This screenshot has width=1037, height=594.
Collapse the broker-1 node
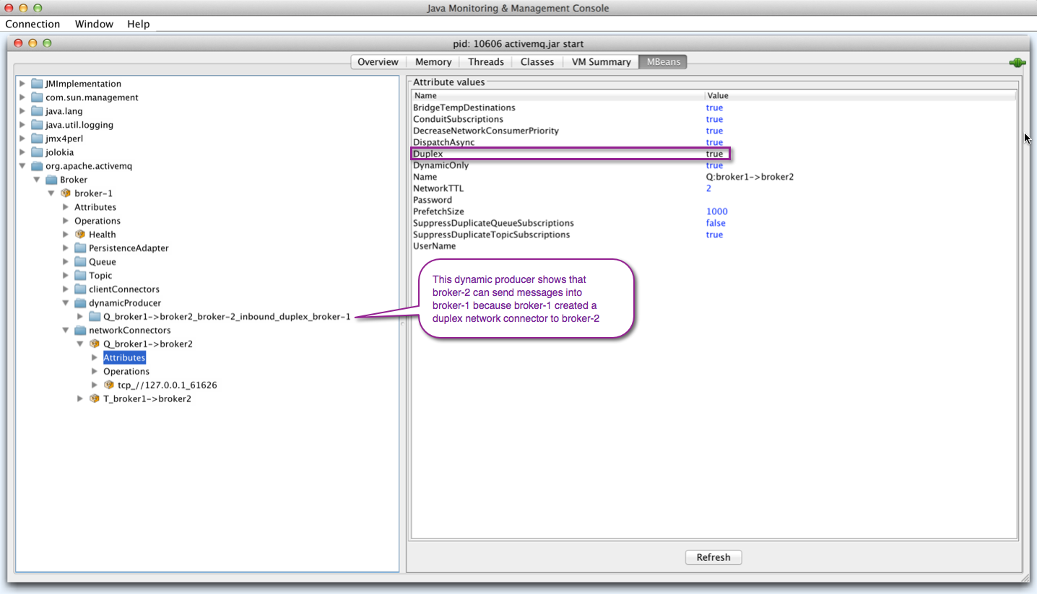51,193
